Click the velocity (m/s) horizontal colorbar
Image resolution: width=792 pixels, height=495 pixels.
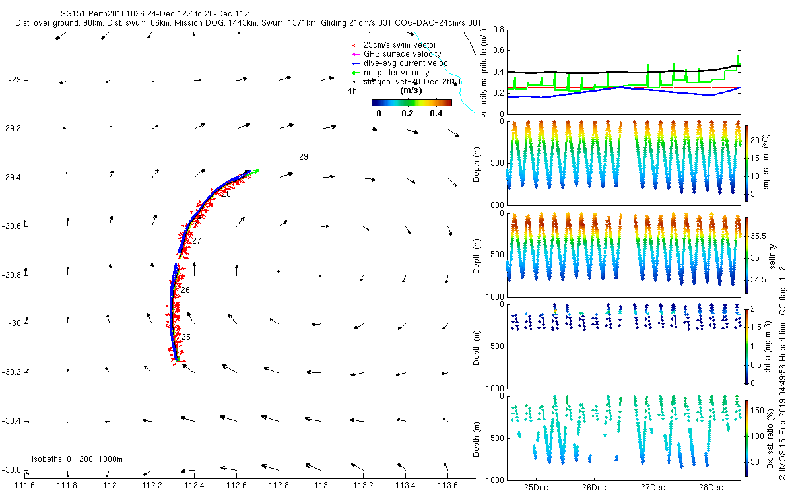click(x=411, y=102)
